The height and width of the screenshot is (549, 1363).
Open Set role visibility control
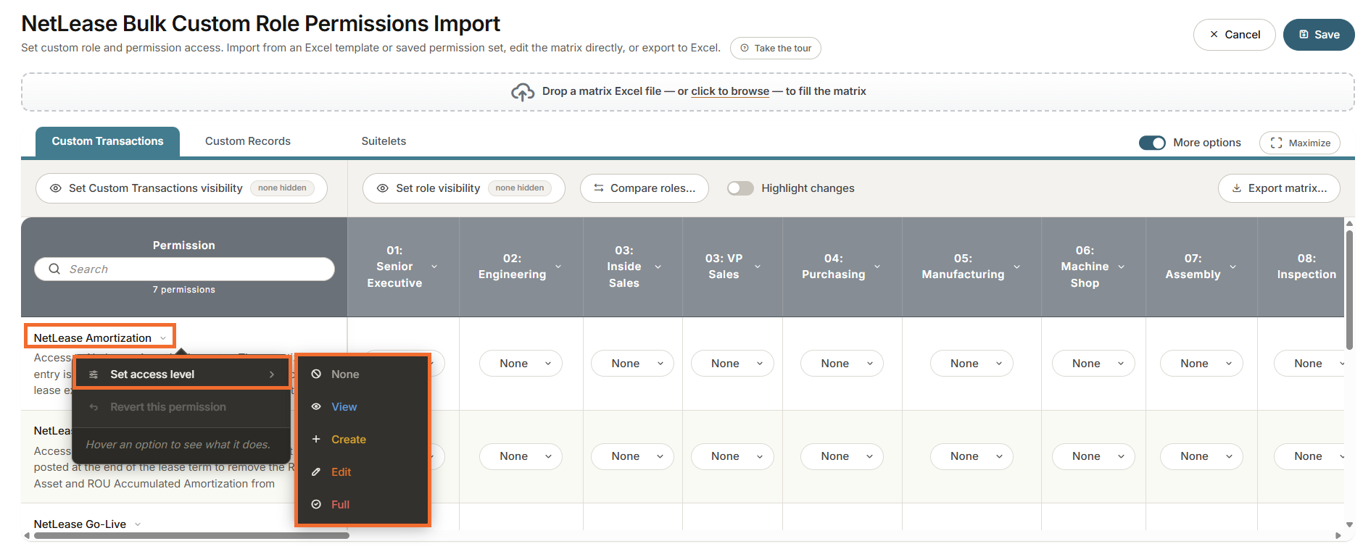[x=463, y=188]
